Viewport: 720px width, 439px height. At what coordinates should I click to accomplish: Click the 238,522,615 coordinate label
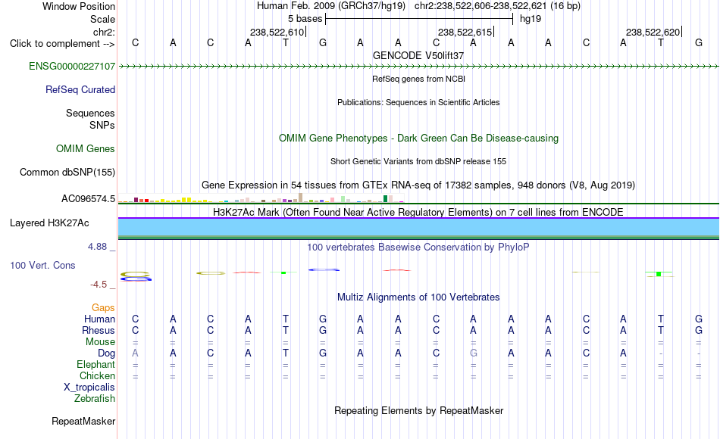pos(465,32)
